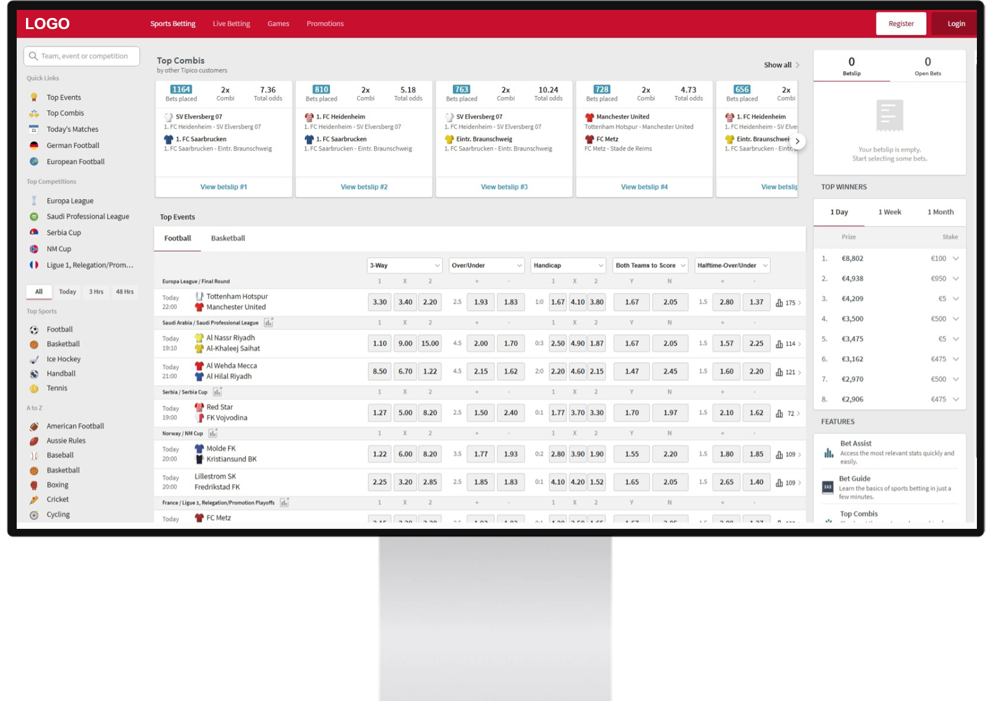Click the LOGO in the header
Screen dimensions: 993x701
(x=47, y=24)
